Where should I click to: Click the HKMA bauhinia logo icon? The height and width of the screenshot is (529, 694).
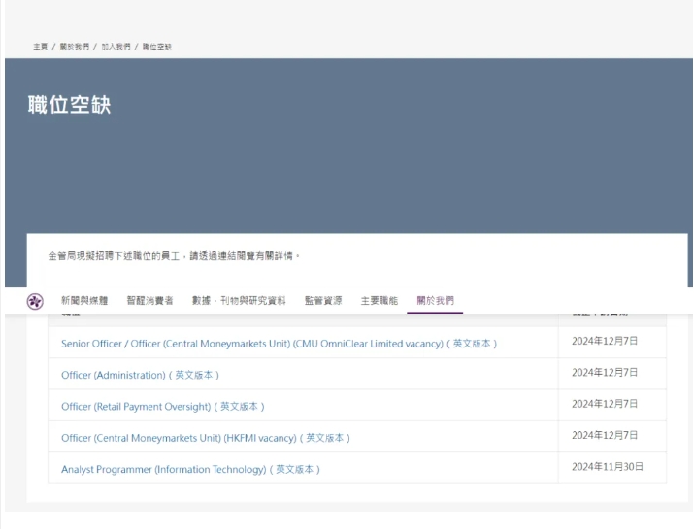coord(35,301)
